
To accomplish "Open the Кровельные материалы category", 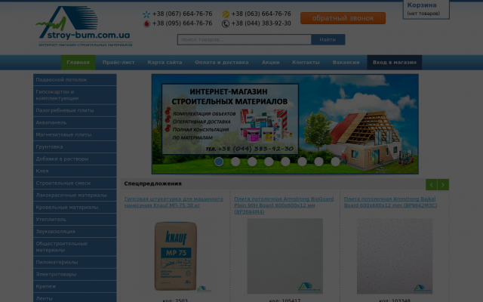I will pyautogui.click(x=75, y=207).
